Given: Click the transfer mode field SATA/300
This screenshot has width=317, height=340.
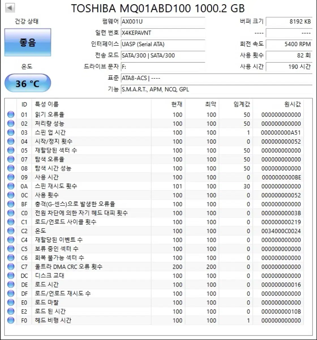Looking at the screenshot, I should (x=163, y=56).
